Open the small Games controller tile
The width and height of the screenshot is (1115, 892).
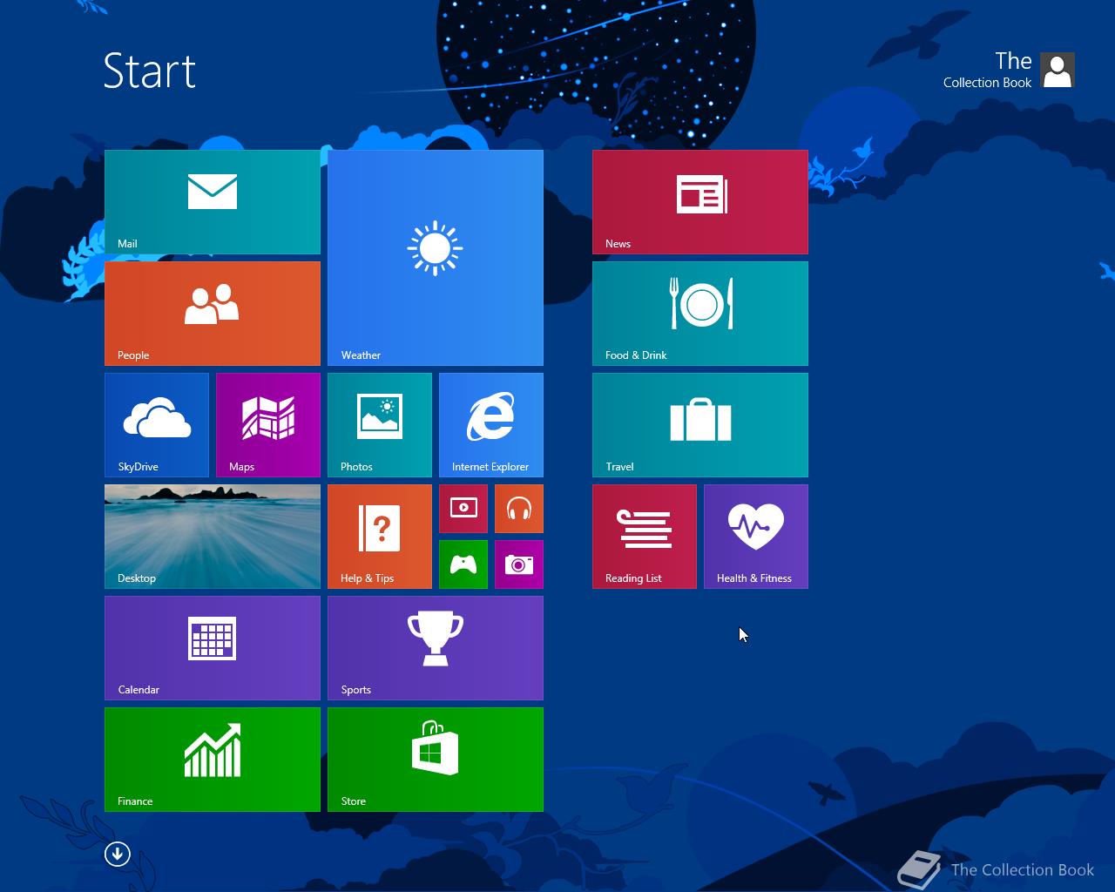tap(463, 564)
